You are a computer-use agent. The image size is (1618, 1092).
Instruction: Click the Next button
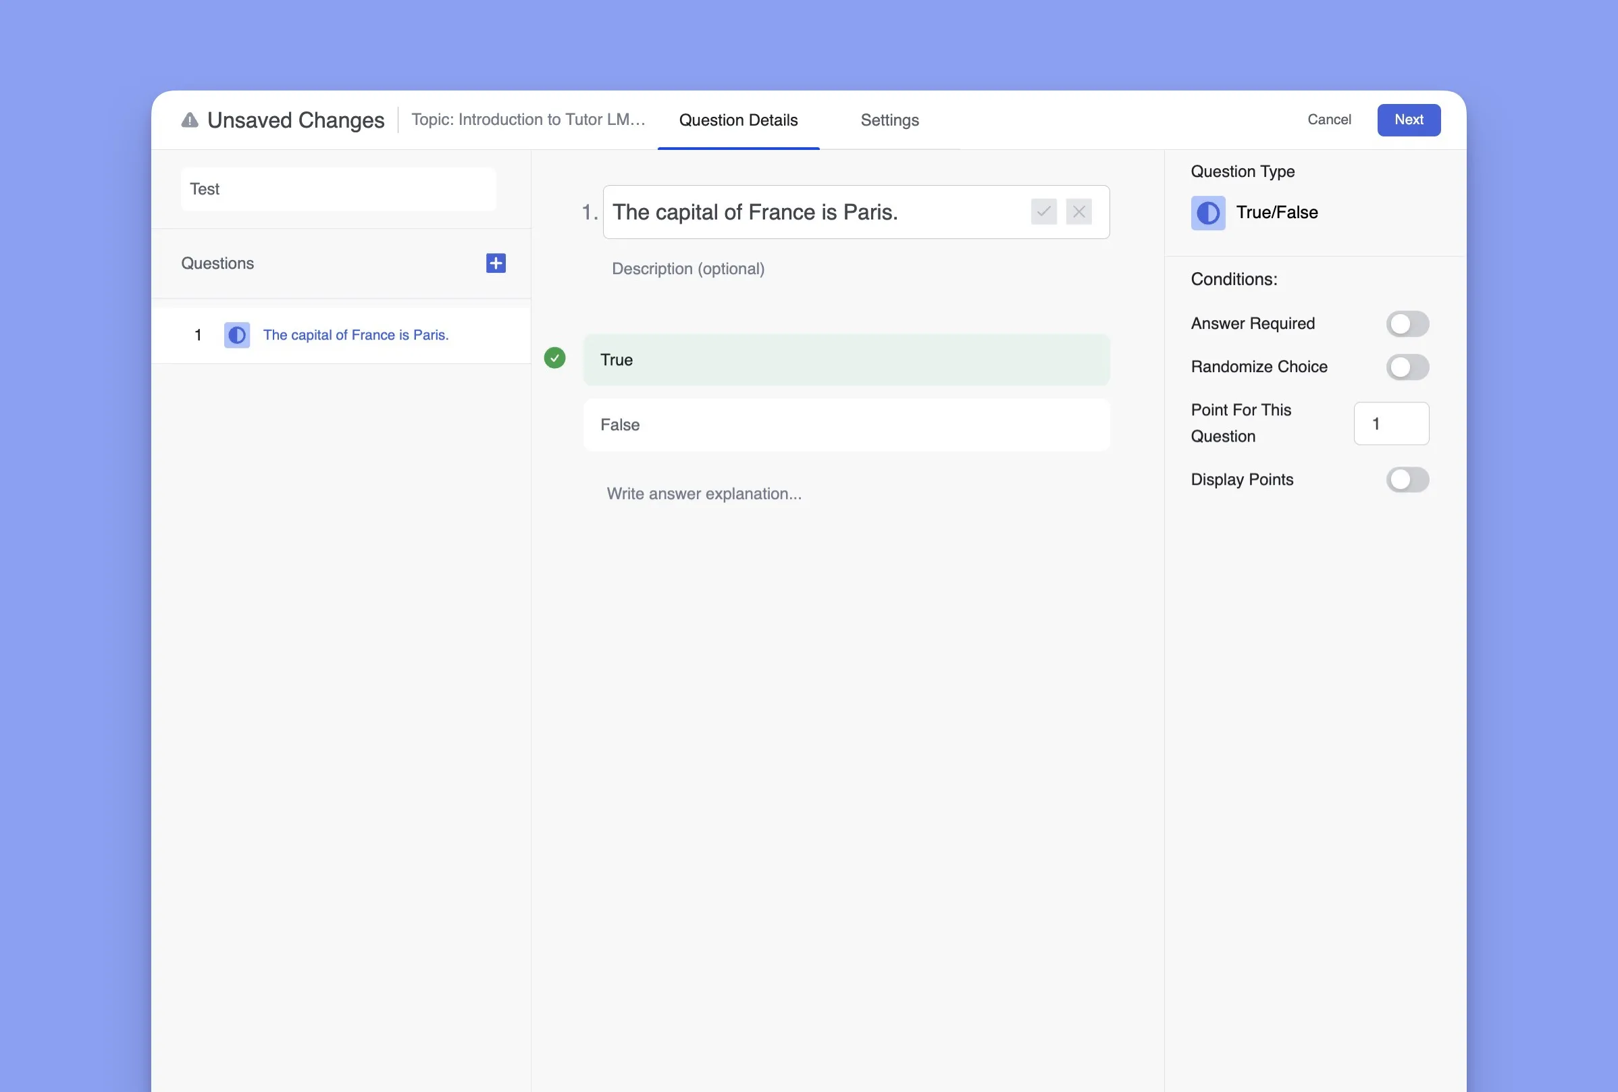[1409, 120]
